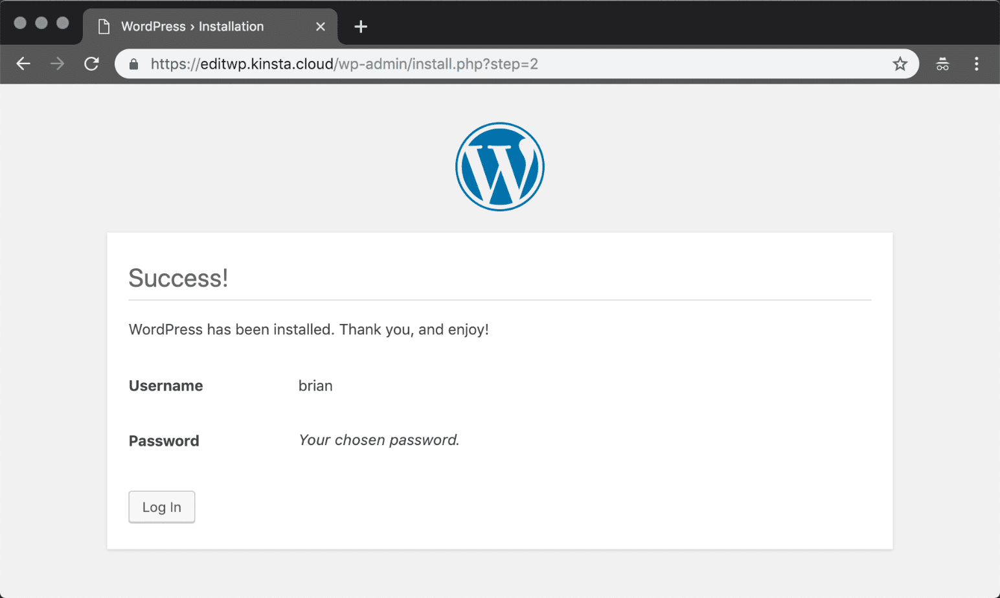Minimize the browser window
The width and height of the screenshot is (1000, 598).
[40, 21]
